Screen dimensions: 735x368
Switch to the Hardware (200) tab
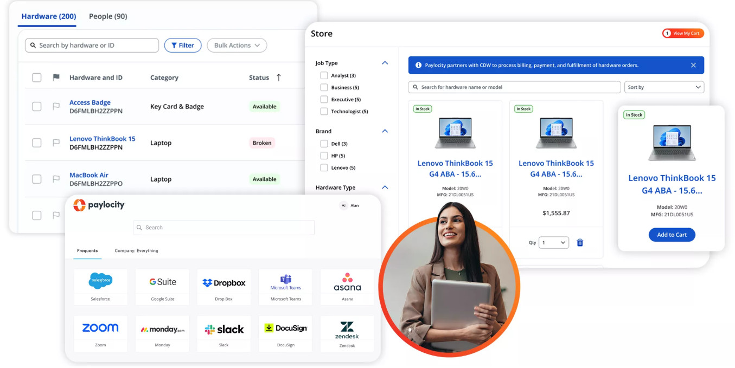pyautogui.click(x=49, y=16)
